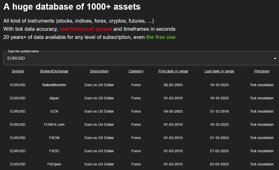This screenshot has width=279, height=170.
Task: Click NakedMarkets first date 06-05-2003 cell
Action: coord(173,85)
